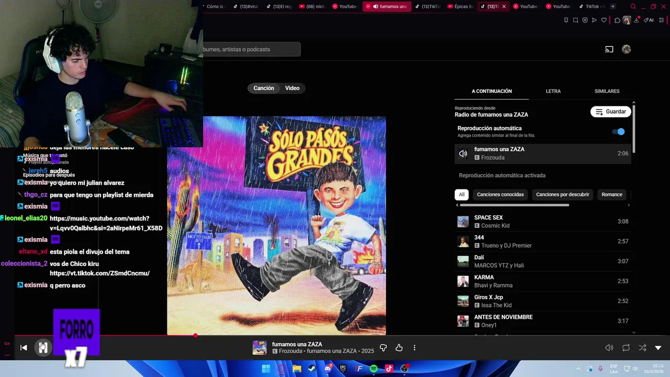The height and width of the screenshot is (377, 670).
Task: Click the pin icon in browser toolbar
Action: click(x=566, y=20)
